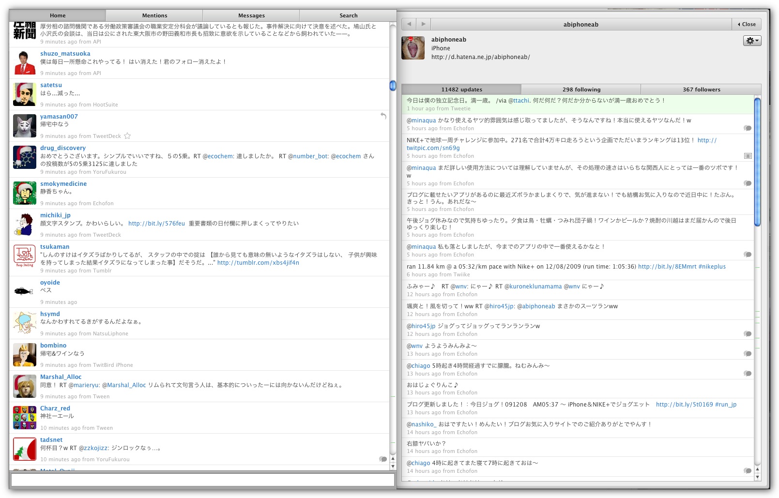The width and height of the screenshot is (779, 498).
Task: Click hsymd's avatar illustration
Action: (25, 323)
